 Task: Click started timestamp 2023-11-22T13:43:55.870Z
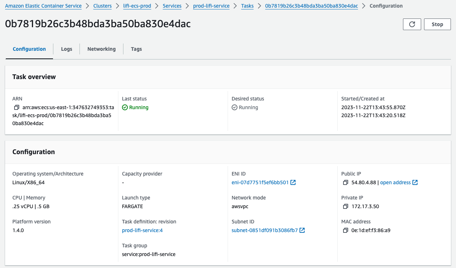tap(373, 107)
